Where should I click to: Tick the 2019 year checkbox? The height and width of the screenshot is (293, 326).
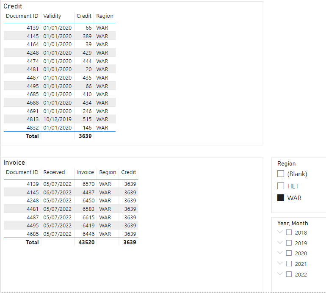[289, 243]
